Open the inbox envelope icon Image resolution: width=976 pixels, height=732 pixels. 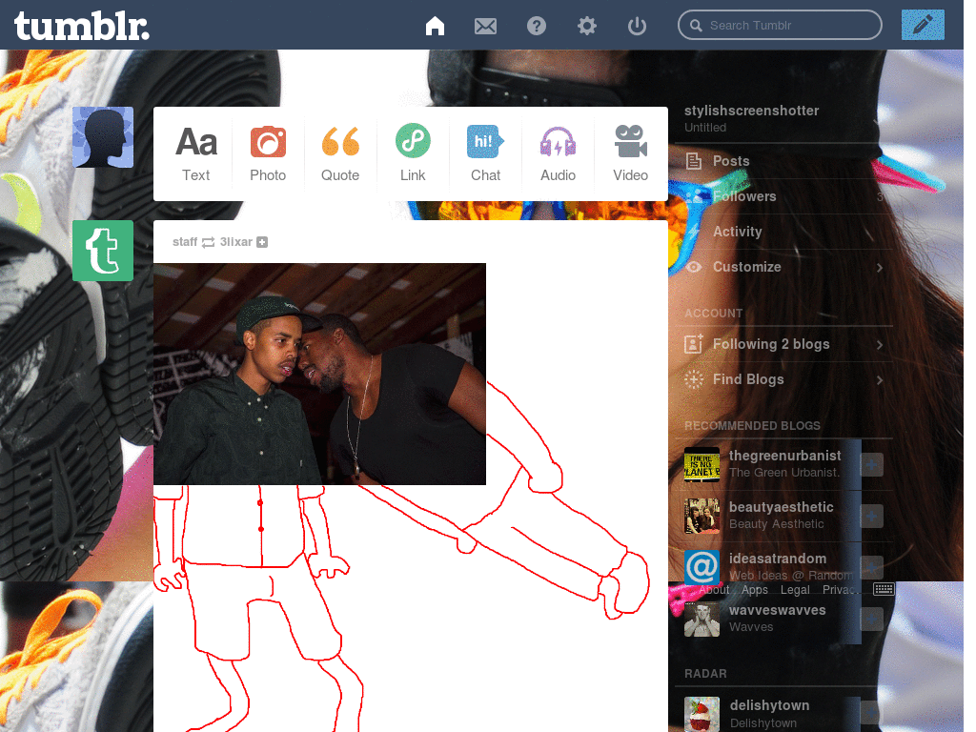485,26
